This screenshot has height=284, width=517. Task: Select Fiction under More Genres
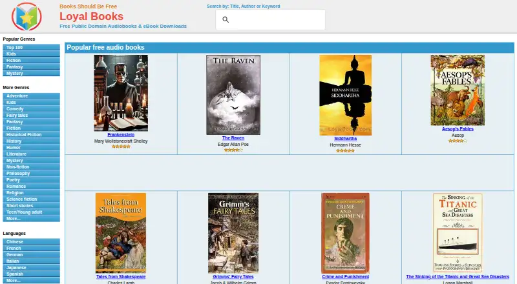click(x=31, y=128)
